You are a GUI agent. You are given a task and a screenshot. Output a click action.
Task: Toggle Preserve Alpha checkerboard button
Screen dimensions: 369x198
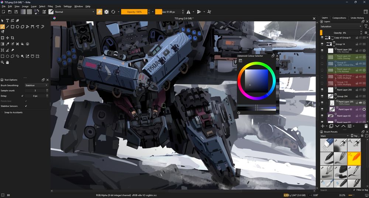[x=106, y=12]
